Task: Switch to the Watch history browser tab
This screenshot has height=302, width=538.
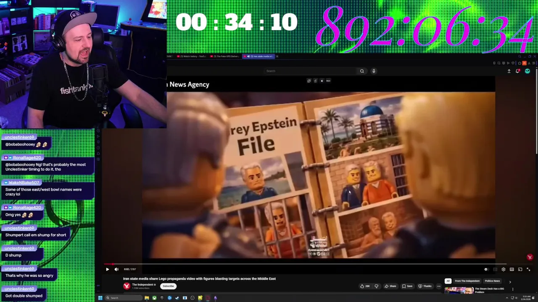Action: [x=192, y=56]
